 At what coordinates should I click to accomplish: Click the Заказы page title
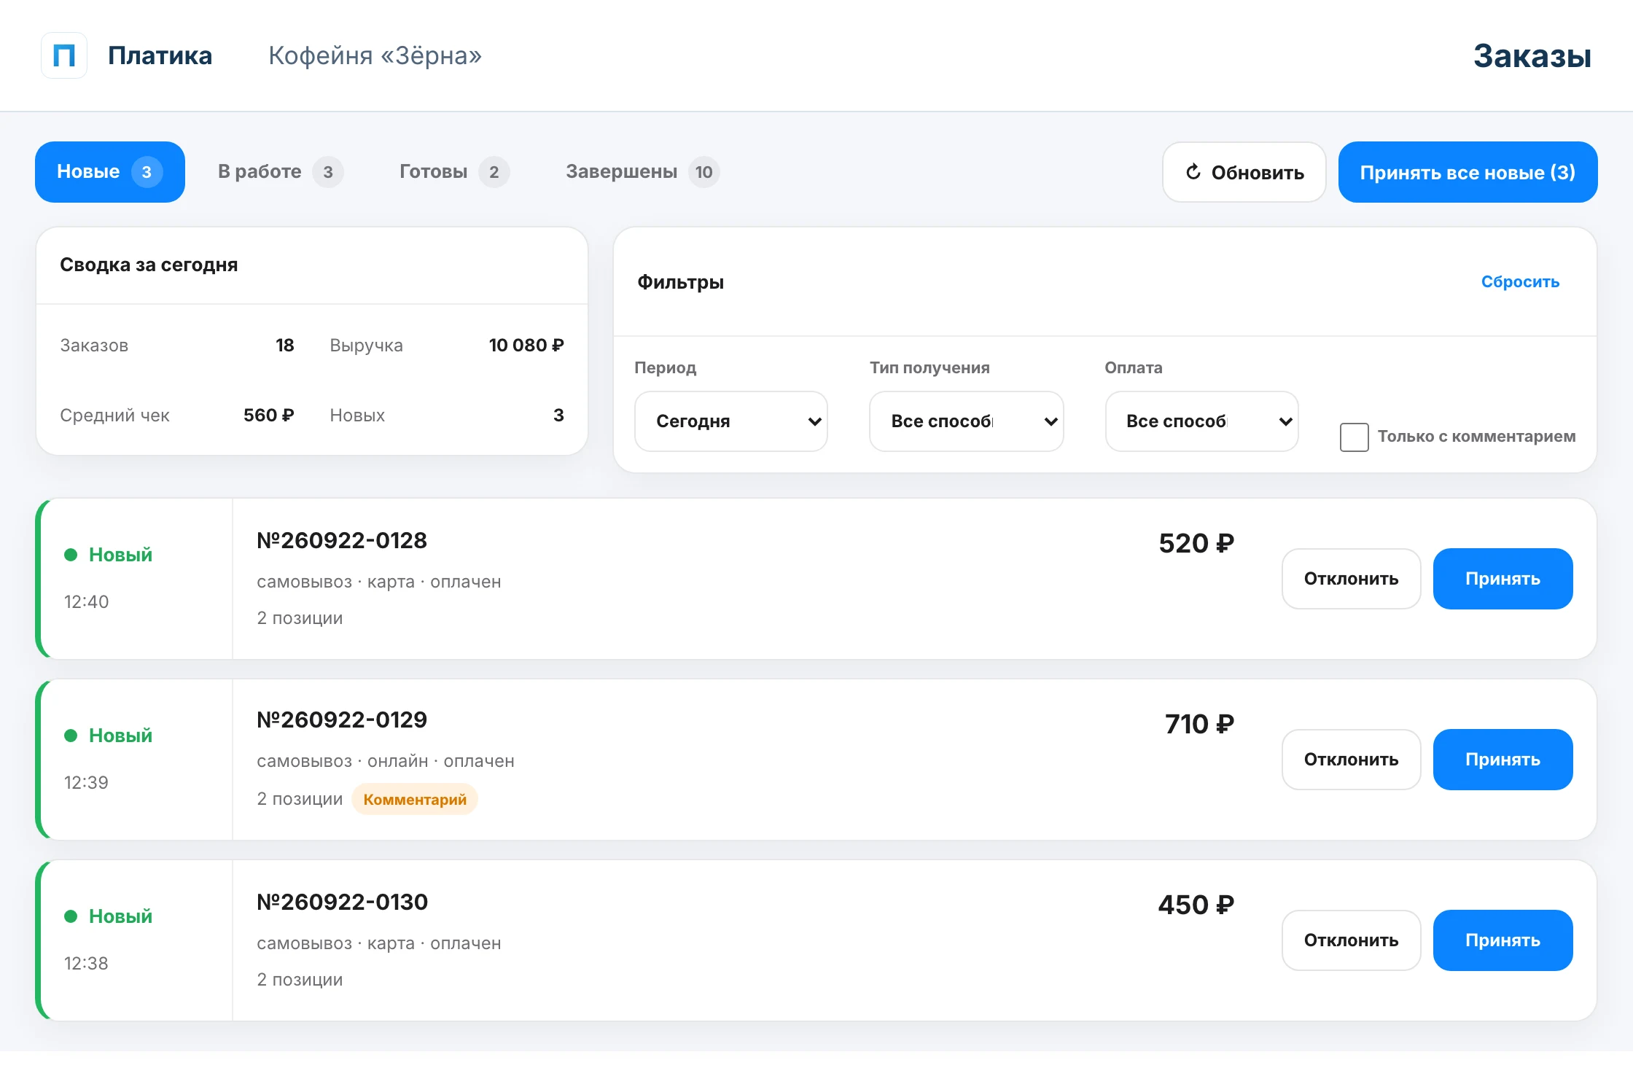[1532, 56]
